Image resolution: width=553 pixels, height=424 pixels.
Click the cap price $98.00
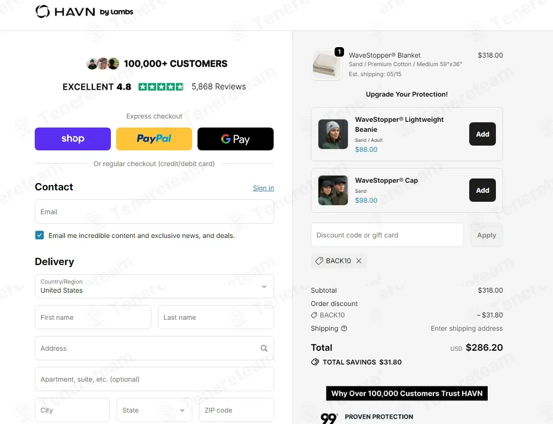tap(366, 200)
